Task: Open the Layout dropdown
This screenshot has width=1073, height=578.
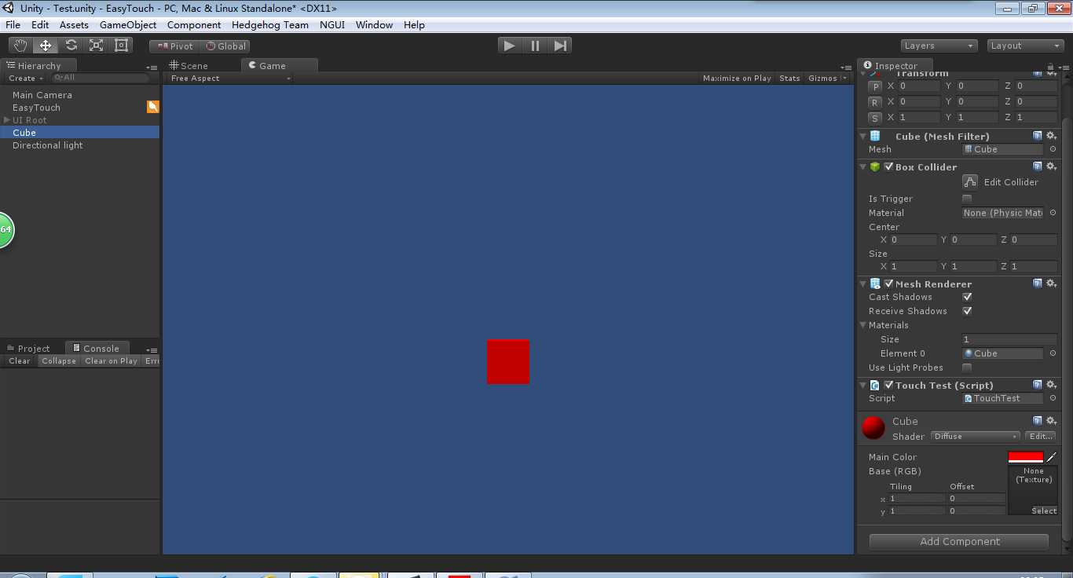Action: point(1025,46)
